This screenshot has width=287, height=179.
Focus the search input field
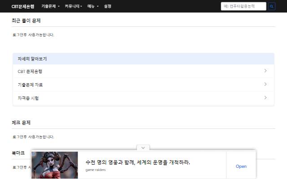244,6
